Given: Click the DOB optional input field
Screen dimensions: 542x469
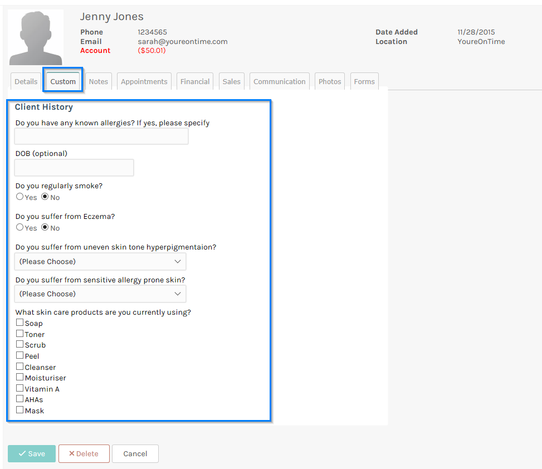Looking at the screenshot, I should 74,167.
